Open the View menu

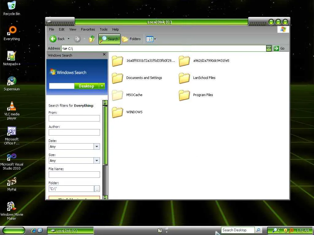click(73, 29)
